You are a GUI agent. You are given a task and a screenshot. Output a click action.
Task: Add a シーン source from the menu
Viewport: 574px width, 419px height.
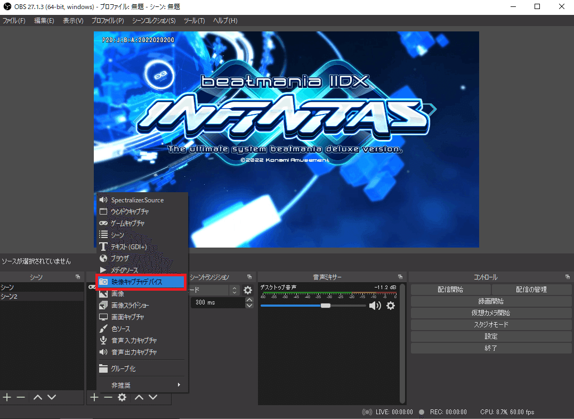(142, 235)
